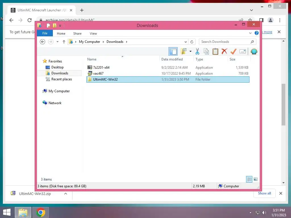Go back in Chrome
The height and width of the screenshot is (218, 291).
click(11, 20)
